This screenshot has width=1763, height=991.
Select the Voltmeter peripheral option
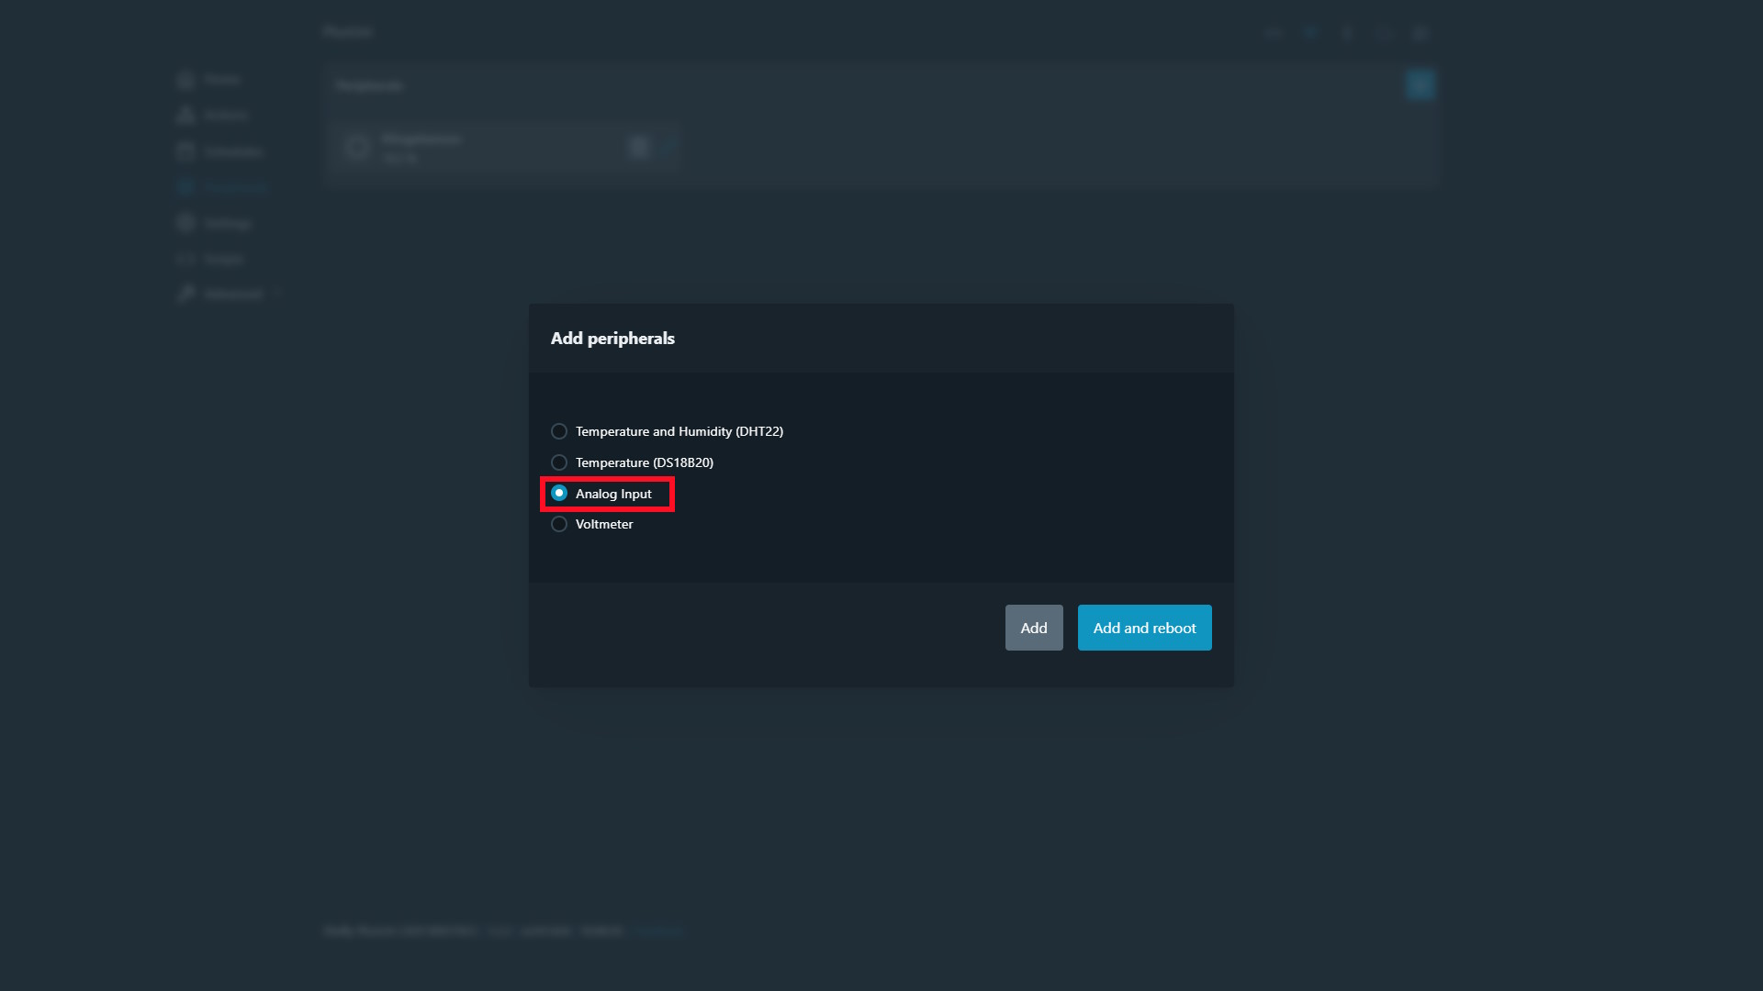[558, 524]
